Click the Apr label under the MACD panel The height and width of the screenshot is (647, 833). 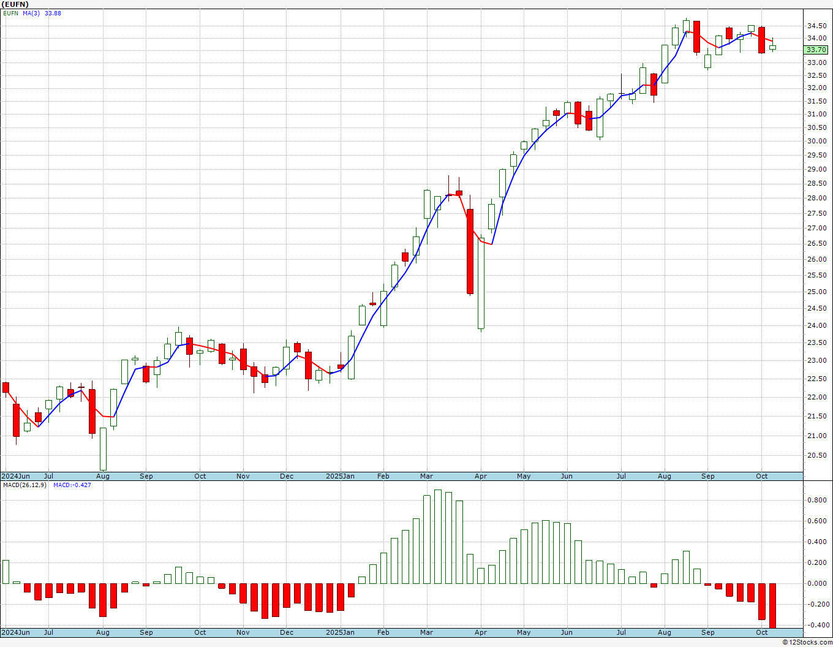coord(481,632)
